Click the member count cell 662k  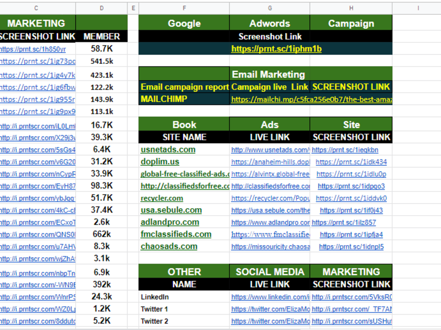pos(101,235)
